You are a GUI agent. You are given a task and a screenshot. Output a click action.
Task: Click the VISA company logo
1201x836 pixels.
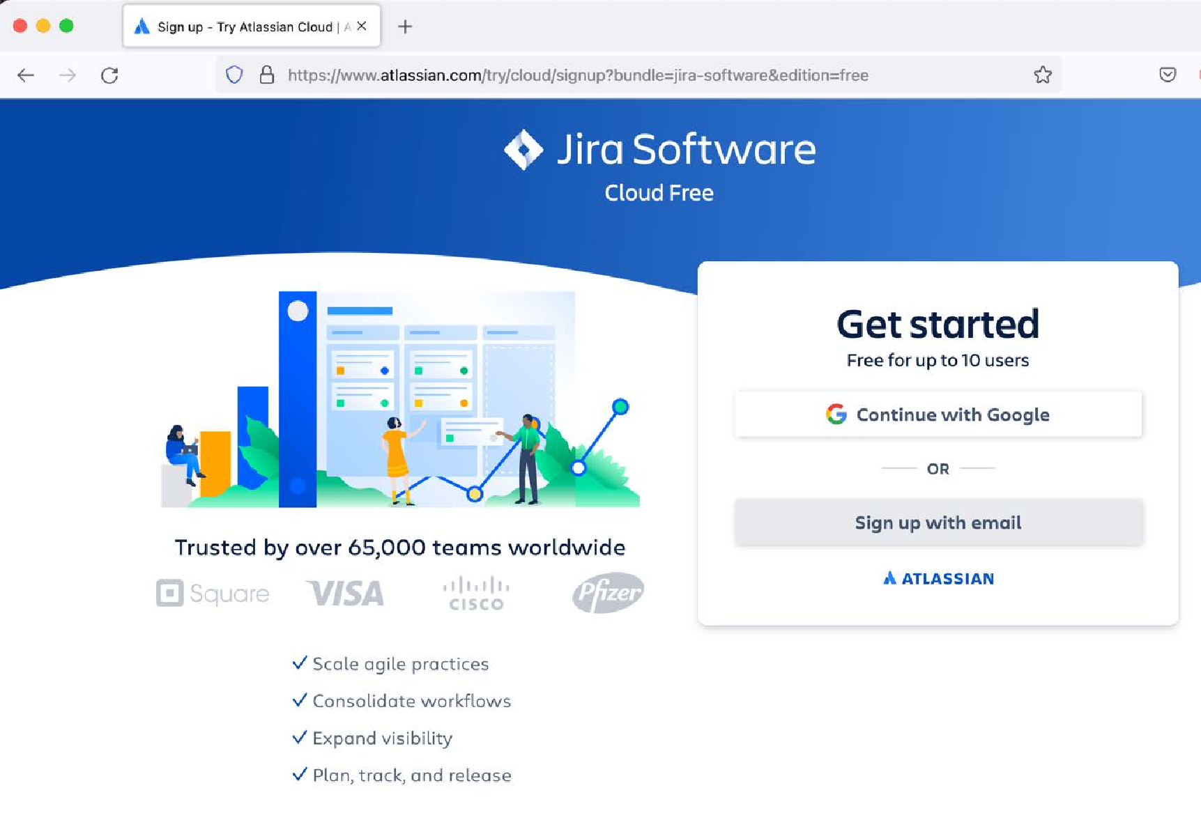(346, 594)
